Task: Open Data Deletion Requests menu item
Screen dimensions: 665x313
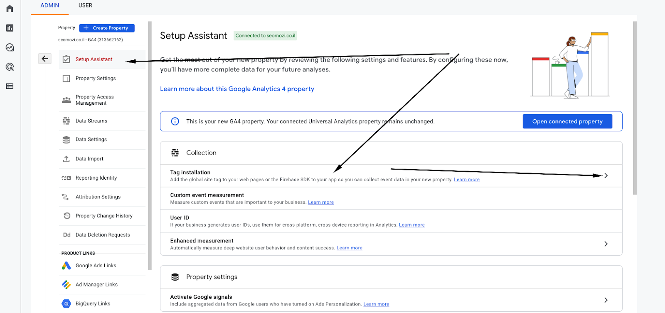Action: tap(103, 235)
